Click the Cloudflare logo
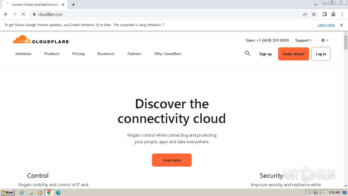The height and width of the screenshot is (196, 348). [x=41, y=40]
